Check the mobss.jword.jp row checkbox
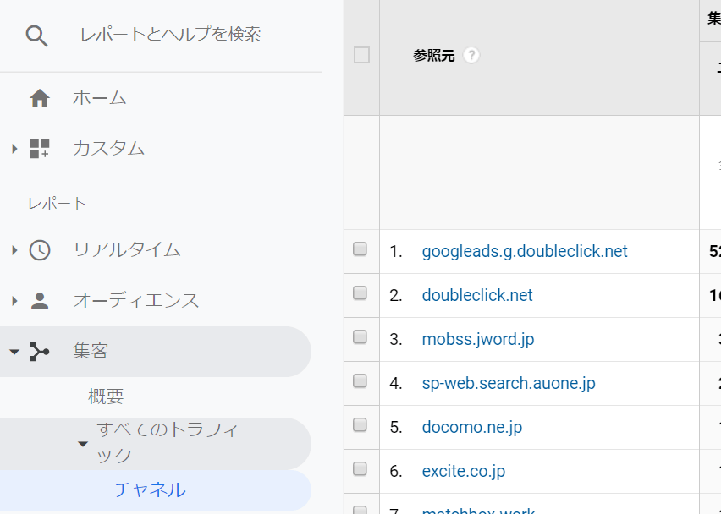Viewport: 721px width, 514px height. click(360, 337)
